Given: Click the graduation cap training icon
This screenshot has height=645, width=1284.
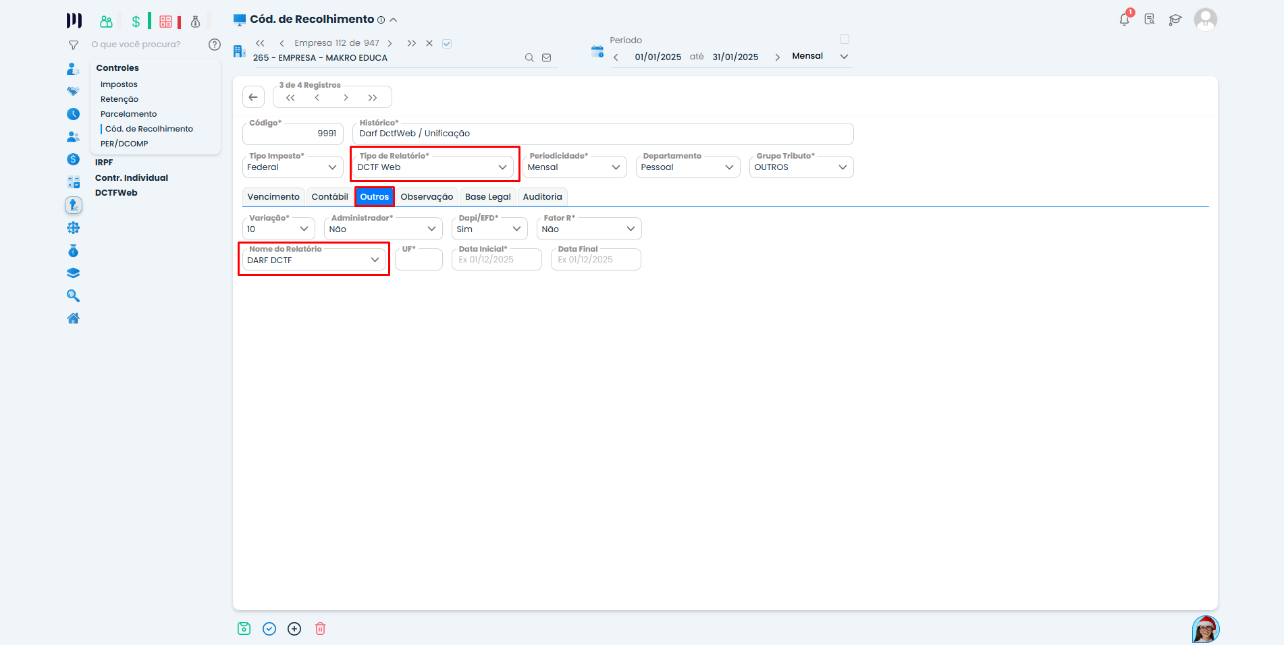Looking at the screenshot, I should [1175, 20].
